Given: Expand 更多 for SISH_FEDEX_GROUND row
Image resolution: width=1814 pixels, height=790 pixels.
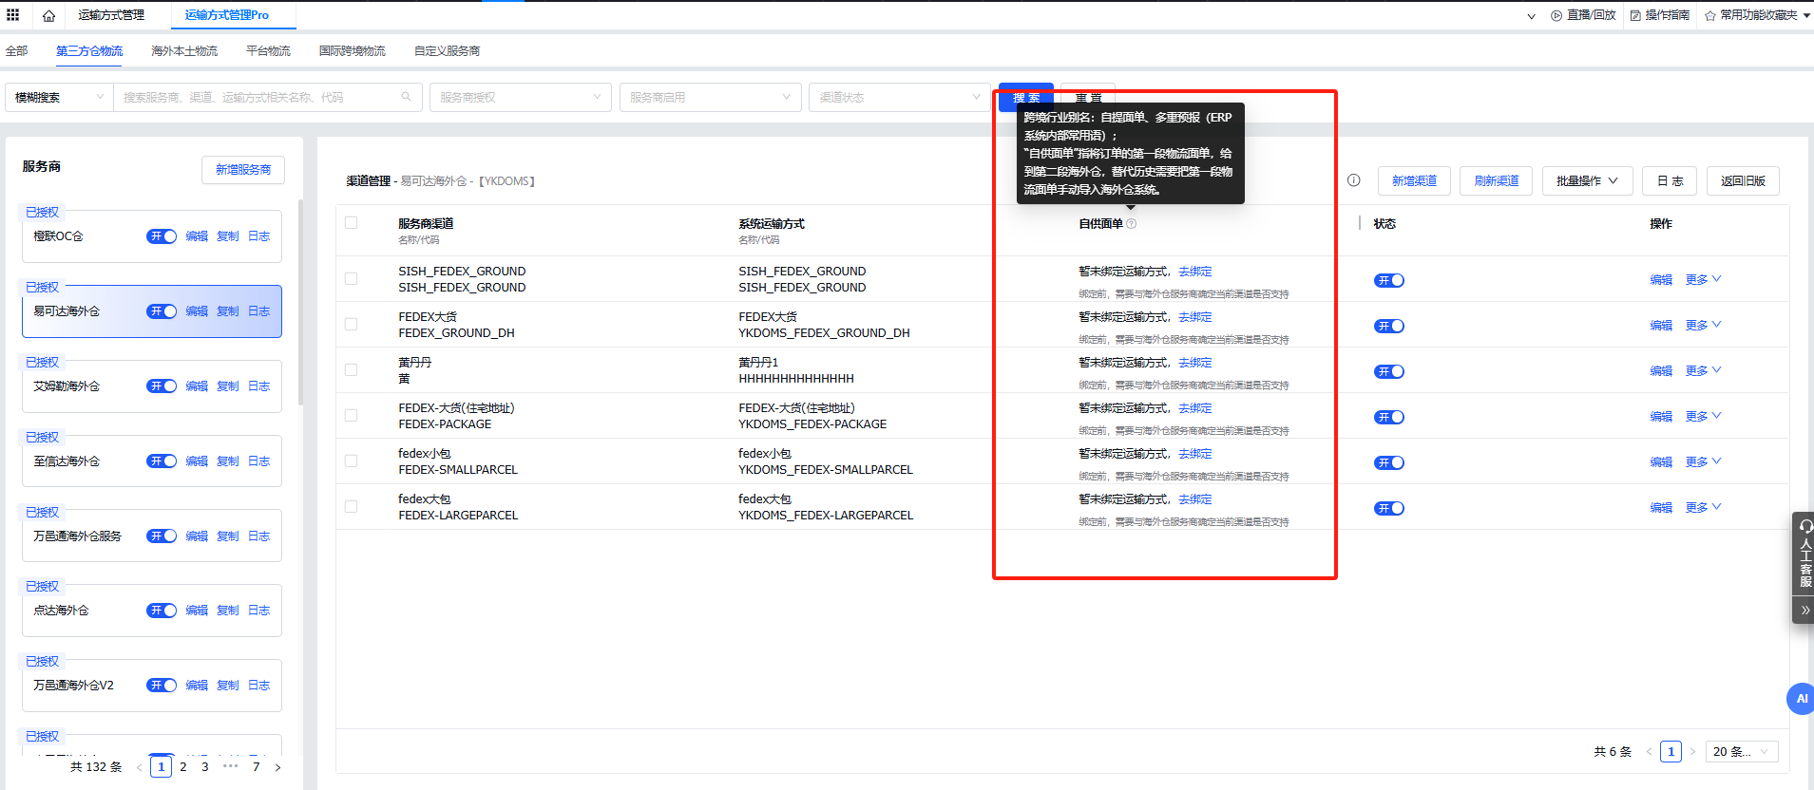Looking at the screenshot, I should [x=1703, y=279].
